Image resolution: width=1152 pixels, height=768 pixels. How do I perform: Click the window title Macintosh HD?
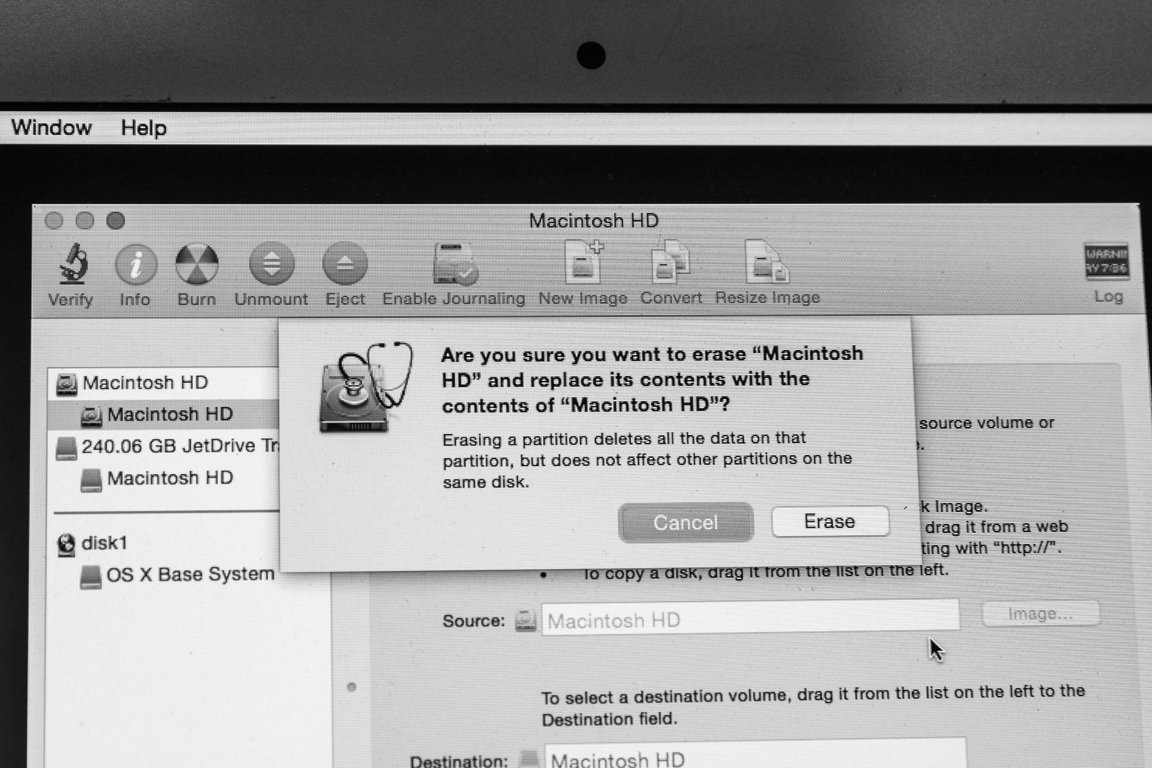[x=594, y=221]
